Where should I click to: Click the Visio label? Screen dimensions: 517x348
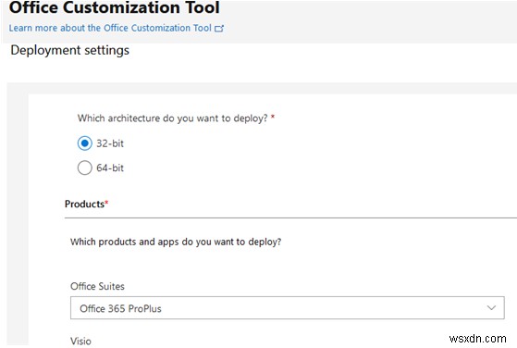tap(80, 341)
